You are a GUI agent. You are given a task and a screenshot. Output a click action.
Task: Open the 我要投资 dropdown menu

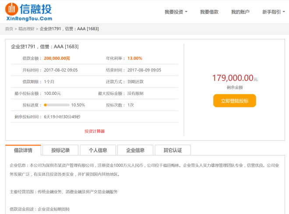tap(176, 12)
